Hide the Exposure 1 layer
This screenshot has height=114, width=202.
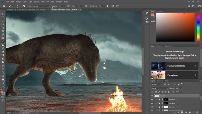pyautogui.click(x=152, y=107)
